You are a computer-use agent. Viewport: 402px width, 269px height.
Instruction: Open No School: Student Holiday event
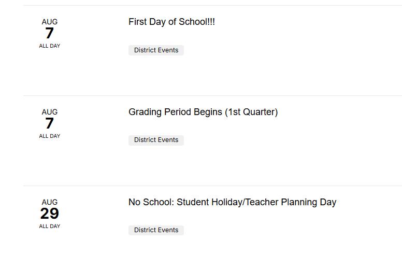click(232, 202)
